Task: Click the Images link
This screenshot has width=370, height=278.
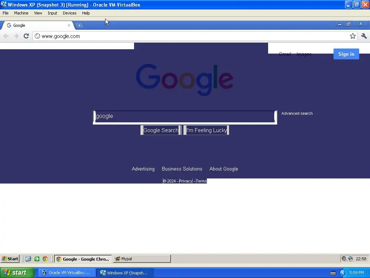Action: [304, 54]
